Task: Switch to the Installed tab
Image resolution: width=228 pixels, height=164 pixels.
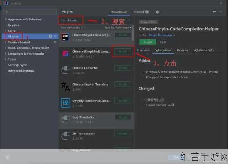Action: pyautogui.click(x=140, y=12)
